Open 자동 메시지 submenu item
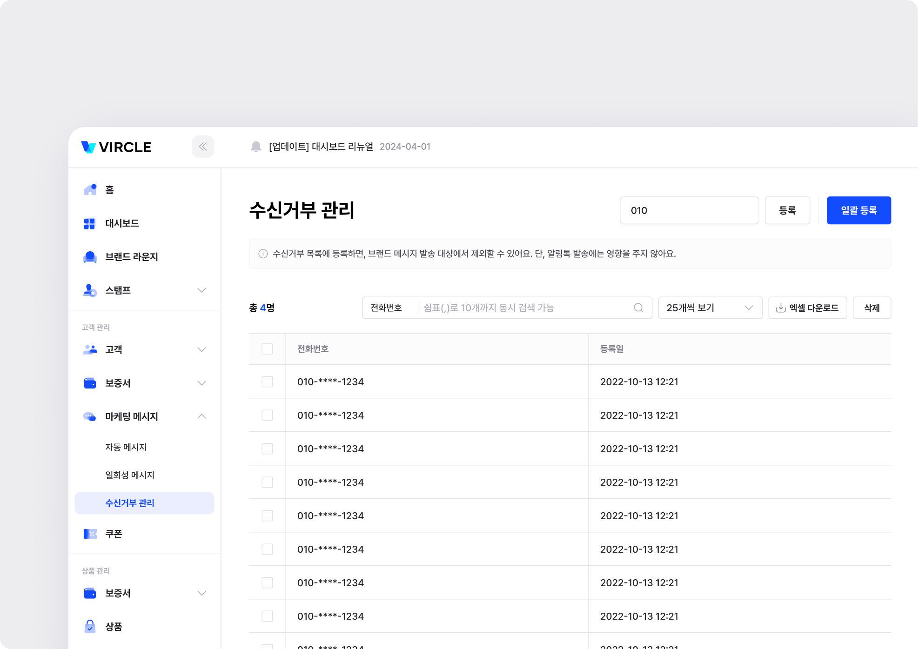Screen dimensions: 918x649 [126, 447]
